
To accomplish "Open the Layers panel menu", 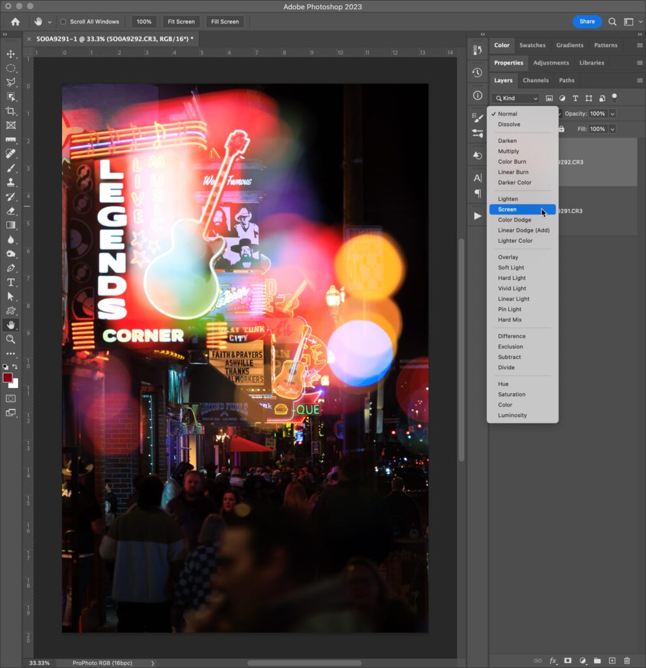I will [x=639, y=80].
